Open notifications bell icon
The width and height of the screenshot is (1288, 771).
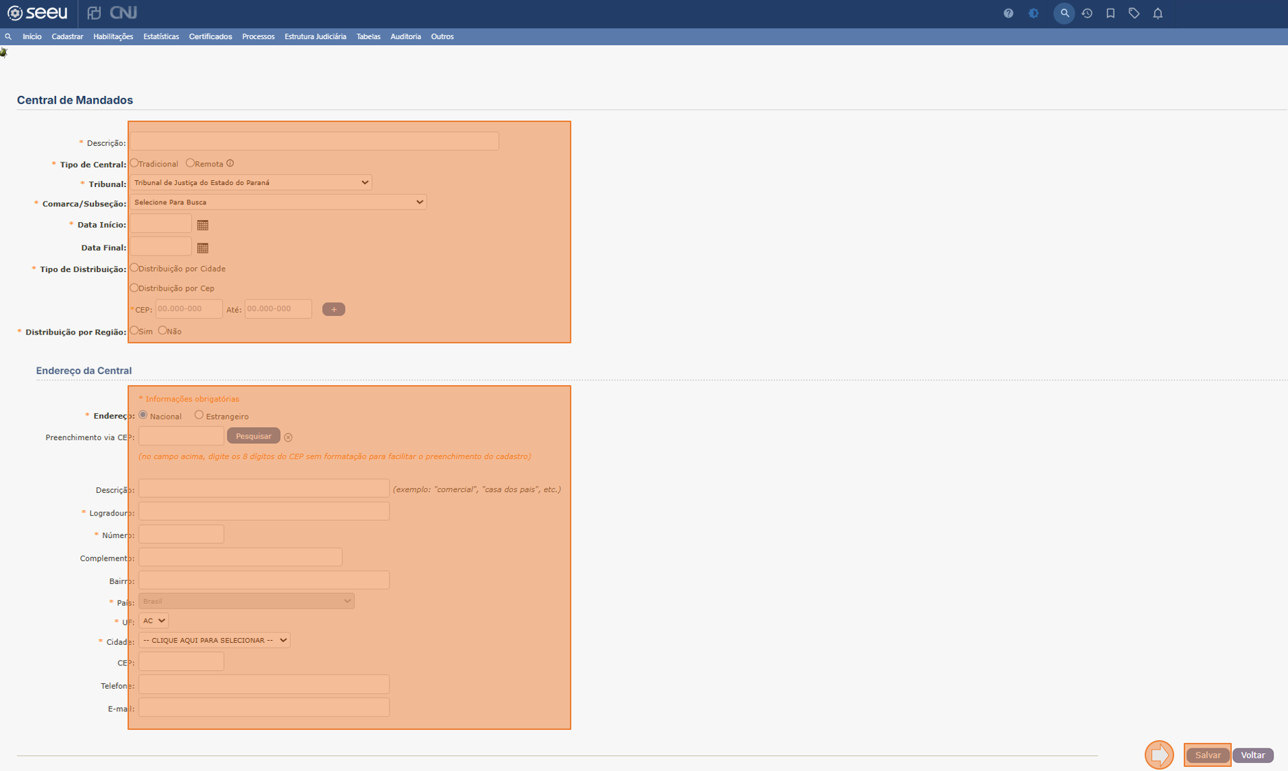1158,13
